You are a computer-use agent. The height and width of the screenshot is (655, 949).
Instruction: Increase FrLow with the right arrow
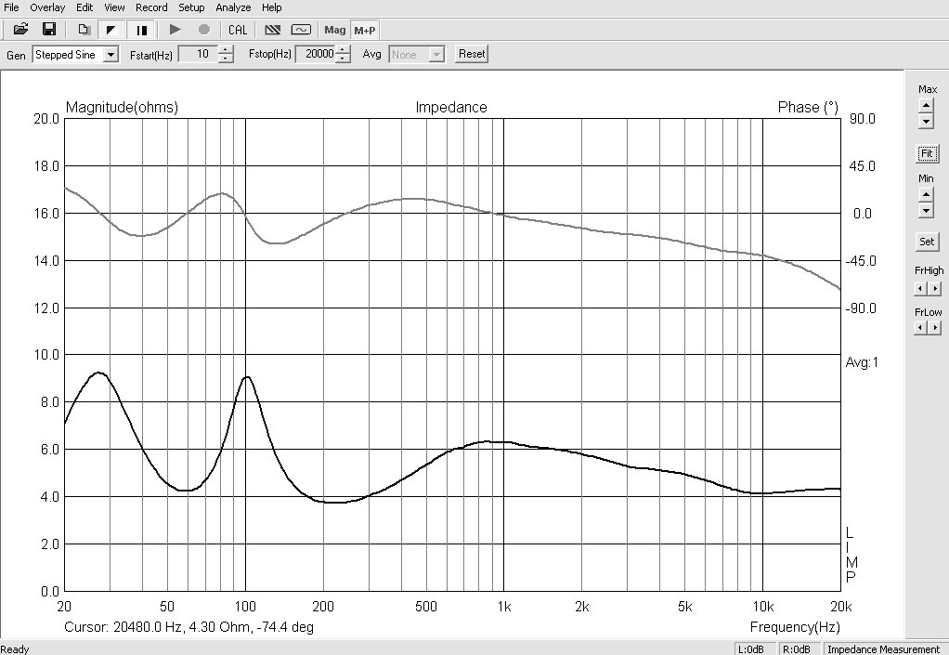coord(935,327)
